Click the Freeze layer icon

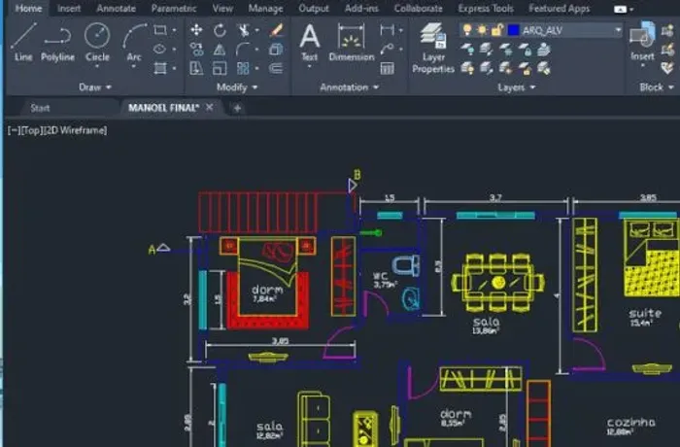click(506, 50)
